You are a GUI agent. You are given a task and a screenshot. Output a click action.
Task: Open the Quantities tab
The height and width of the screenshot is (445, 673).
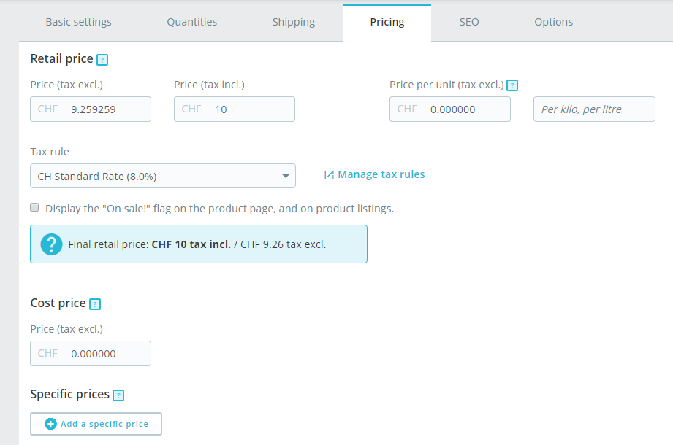192,22
